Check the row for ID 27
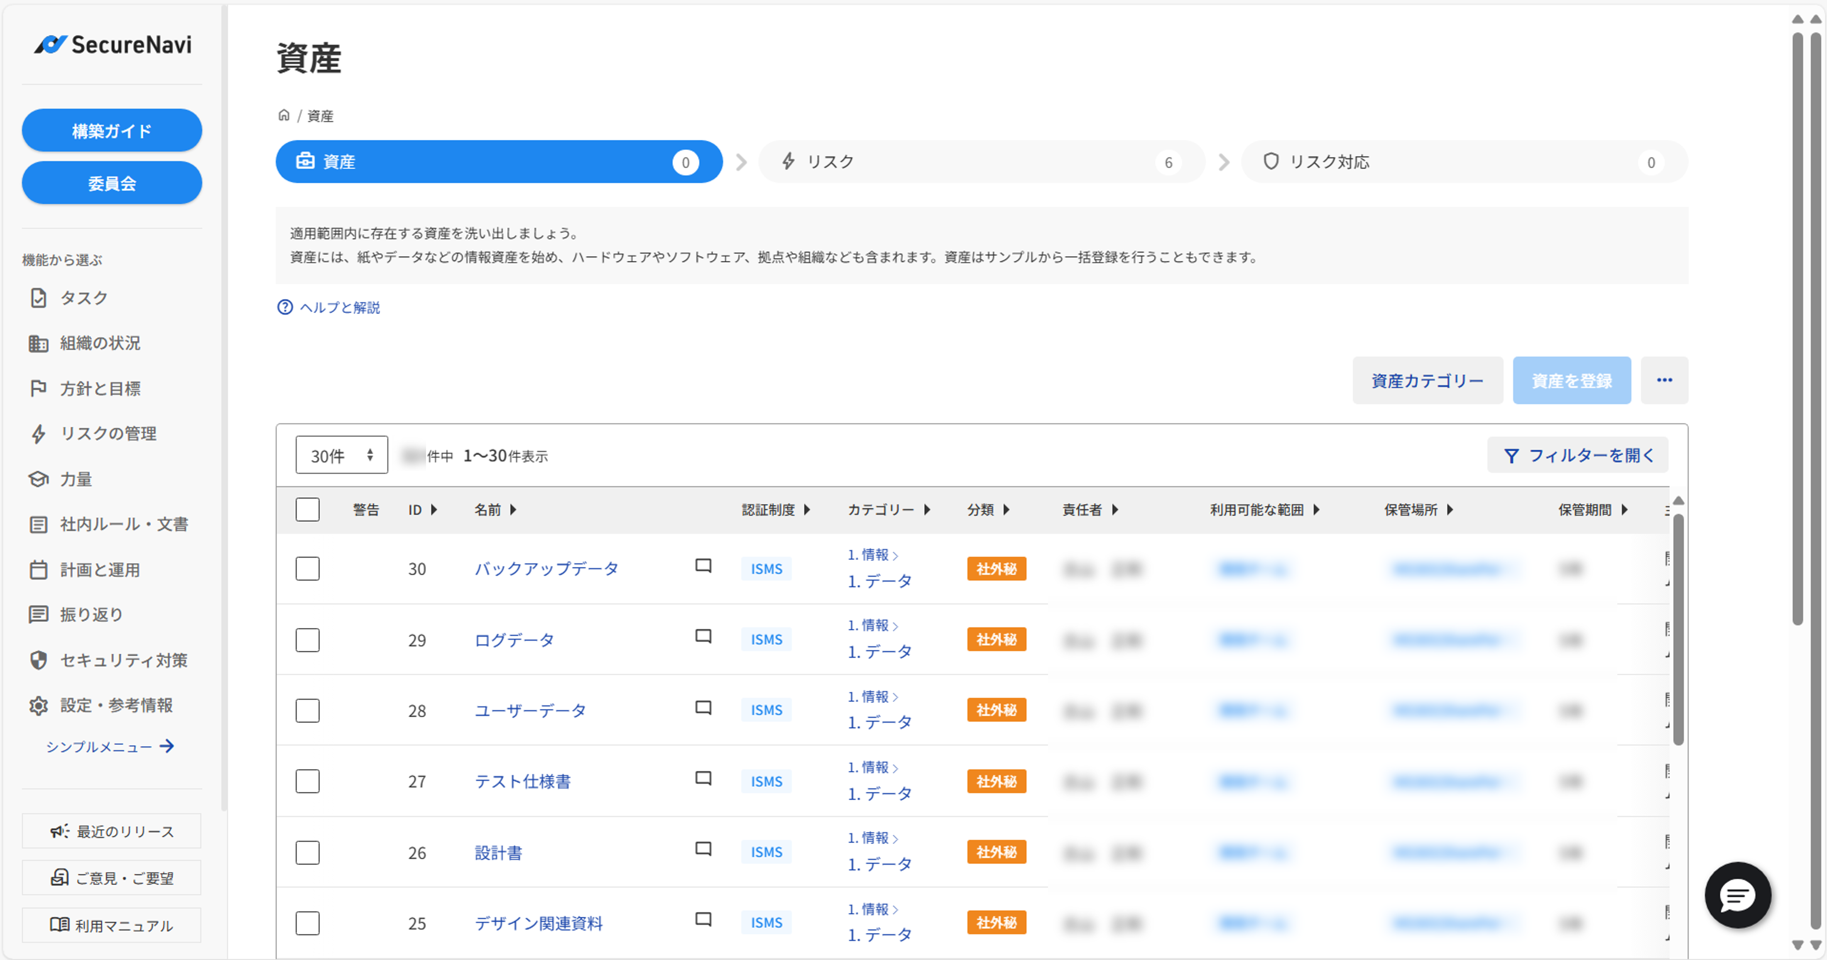 [x=307, y=782]
